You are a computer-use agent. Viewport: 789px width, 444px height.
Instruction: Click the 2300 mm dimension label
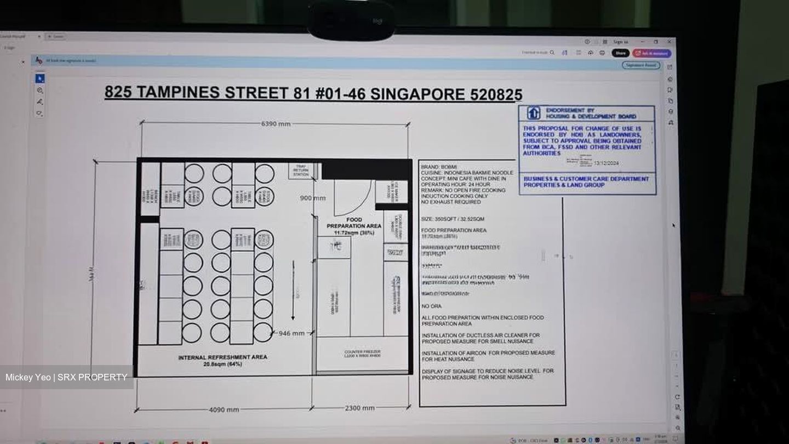[x=360, y=408]
